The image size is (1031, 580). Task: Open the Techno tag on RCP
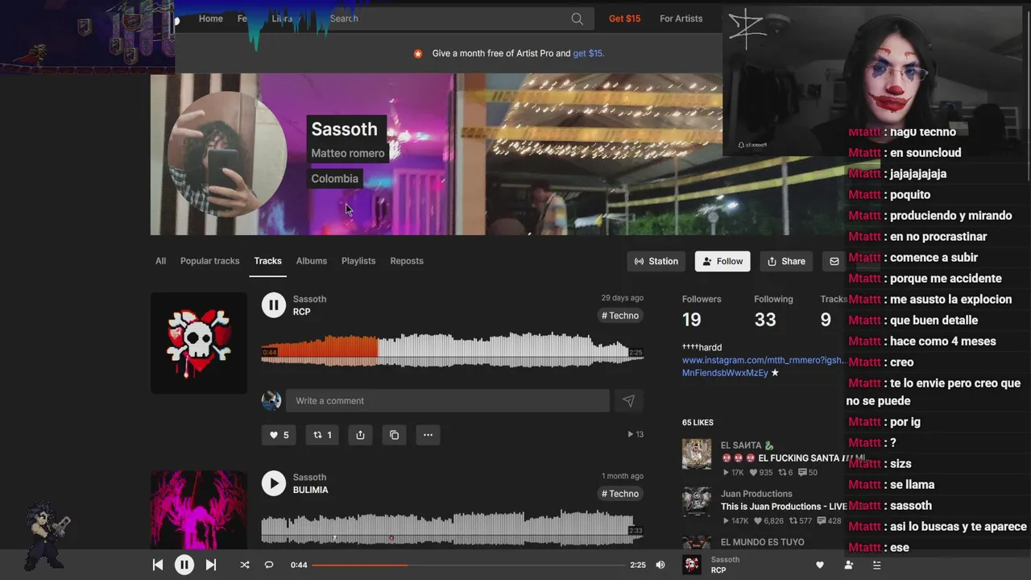[619, 316]
